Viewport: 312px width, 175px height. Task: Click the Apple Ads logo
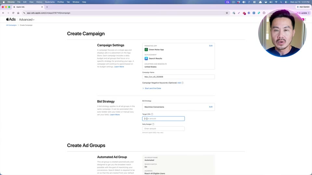pyautogui.click(x=11, y=19)
